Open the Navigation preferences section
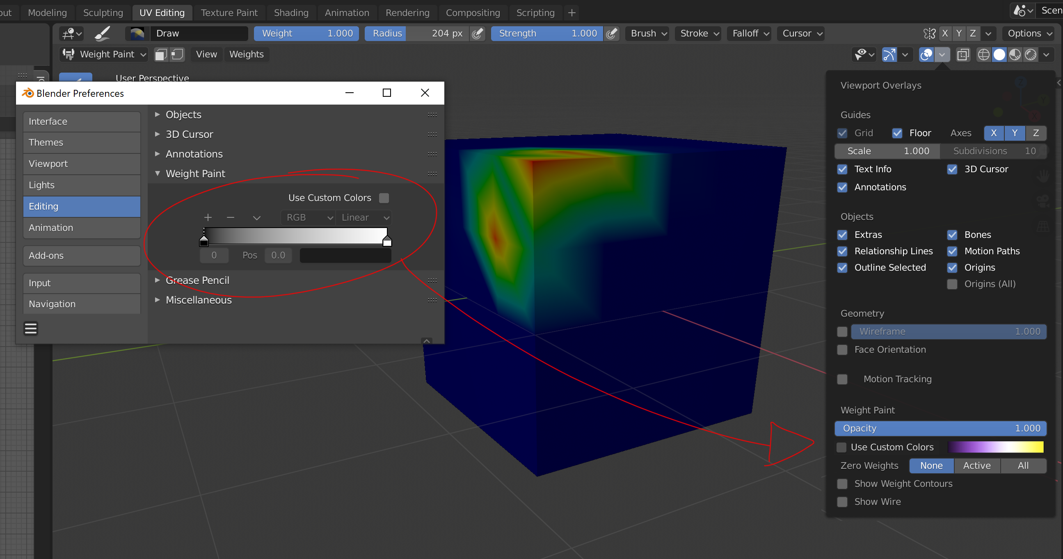The image size is (1063, 559). click(x=82, y=304)
